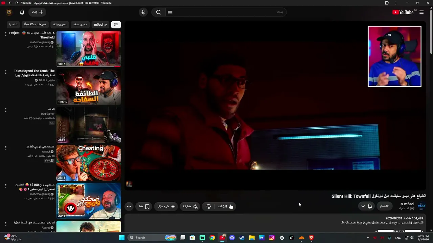433x243 pixels.
Task: Open options for the $100 laugh video
Action: click(5, 186)
